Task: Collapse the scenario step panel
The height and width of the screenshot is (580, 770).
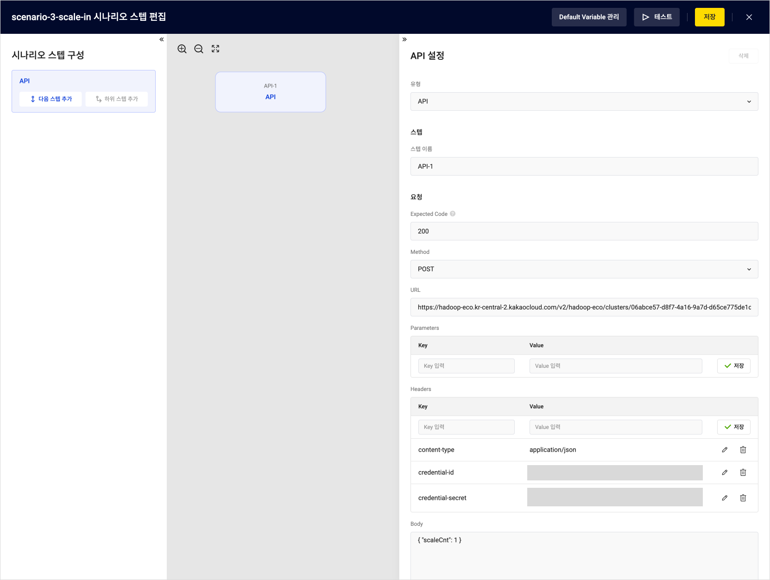Action: click(162, 39)
